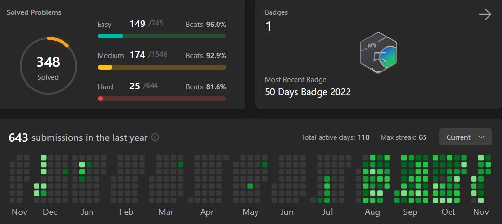Viewport: 502px width, 224px height.
Task: Click the chevron in the Current dropdown
Action: point(481,137)
